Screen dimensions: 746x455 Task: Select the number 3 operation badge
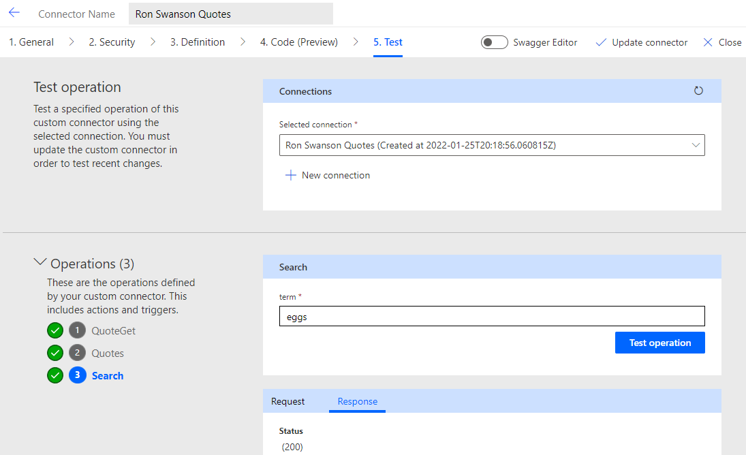[x=77, y=375]
